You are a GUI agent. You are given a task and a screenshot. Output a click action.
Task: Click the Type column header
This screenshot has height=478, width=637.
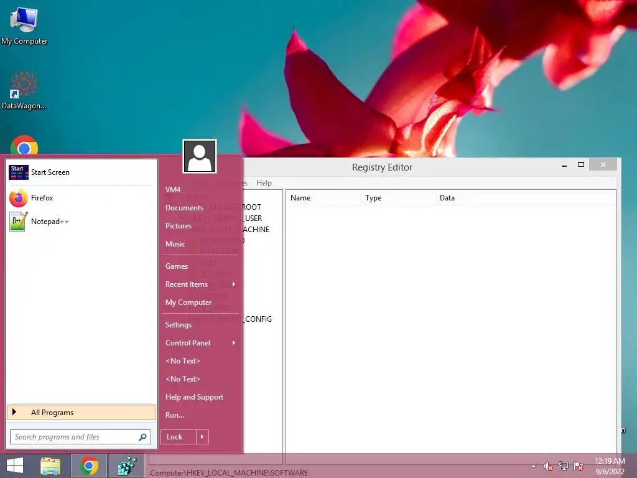pos(398,198)
